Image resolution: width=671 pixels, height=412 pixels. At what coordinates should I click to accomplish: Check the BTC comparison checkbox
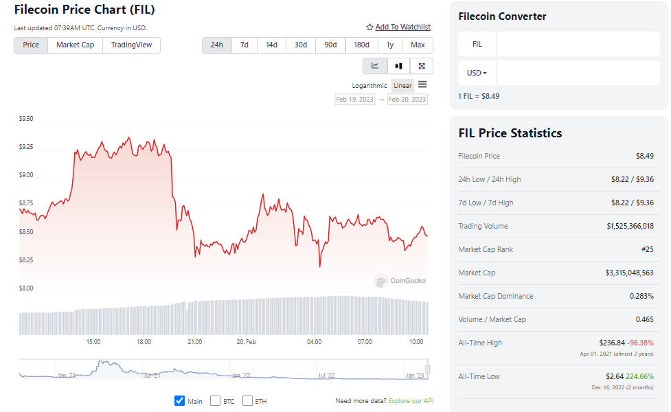click(x=215, y=401)
